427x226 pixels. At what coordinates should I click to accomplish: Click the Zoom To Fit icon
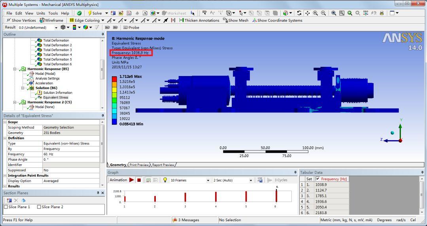tap(333, 13)
